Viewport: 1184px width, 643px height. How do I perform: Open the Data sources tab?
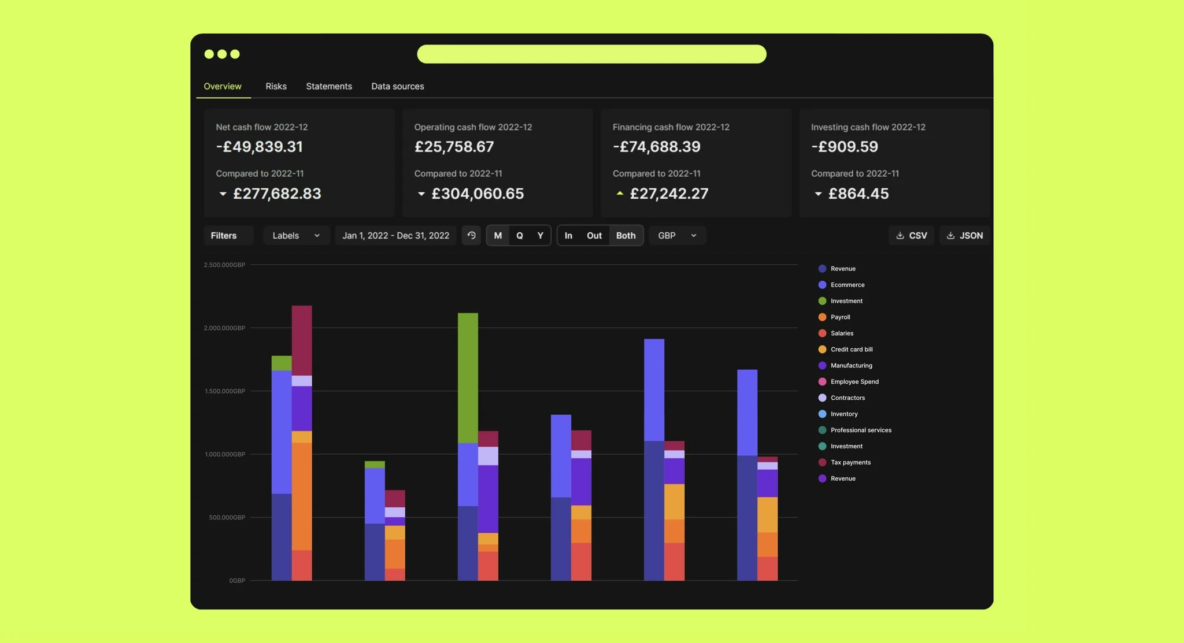(397, 86)
